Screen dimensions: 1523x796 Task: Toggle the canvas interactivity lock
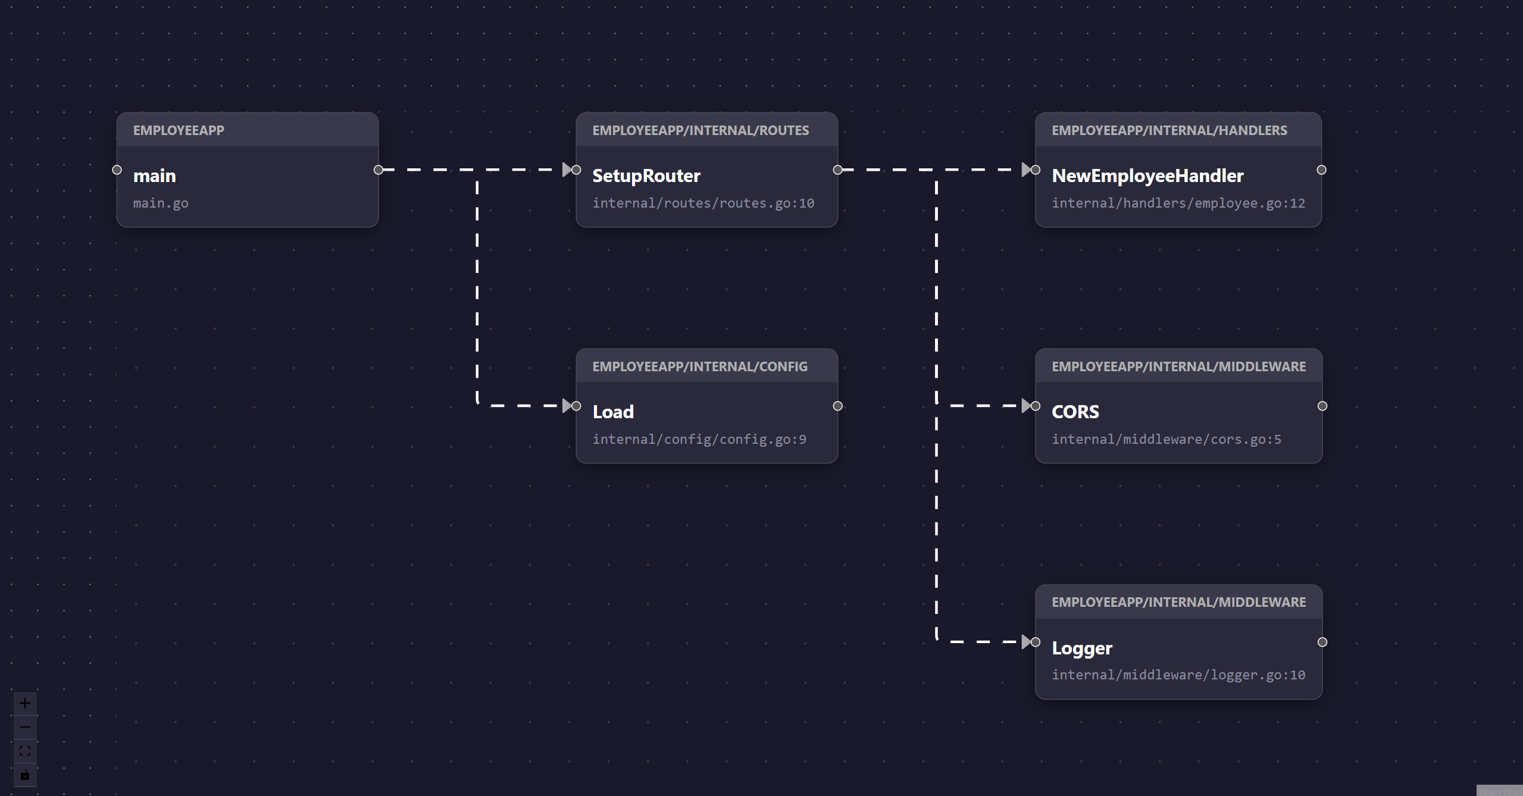pyautogui.click(x=25, y=775)
